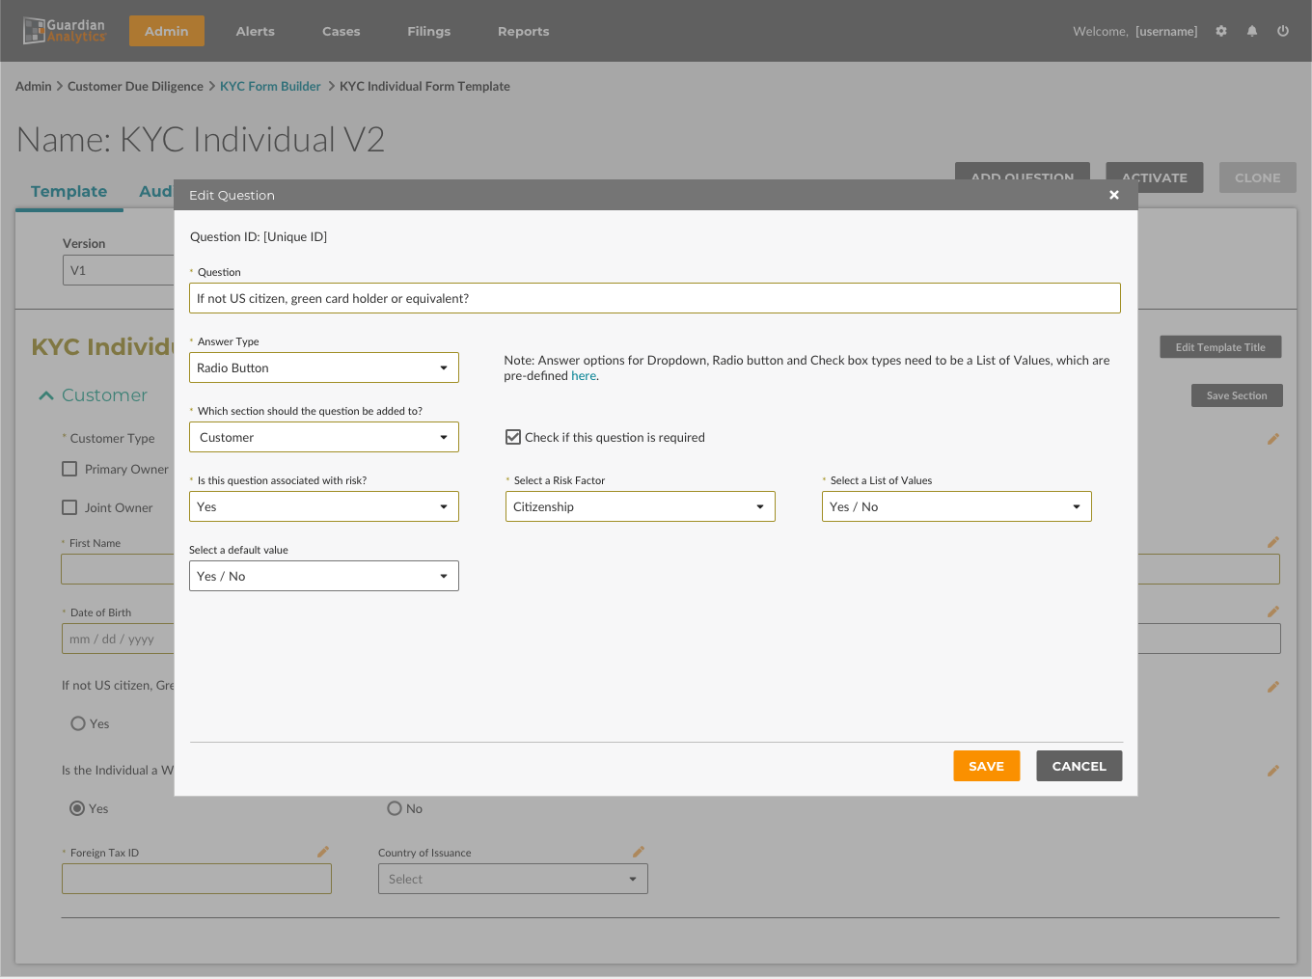
Task: Click the Customer Due Diligence breadcrumb
Action: point(135,86)
